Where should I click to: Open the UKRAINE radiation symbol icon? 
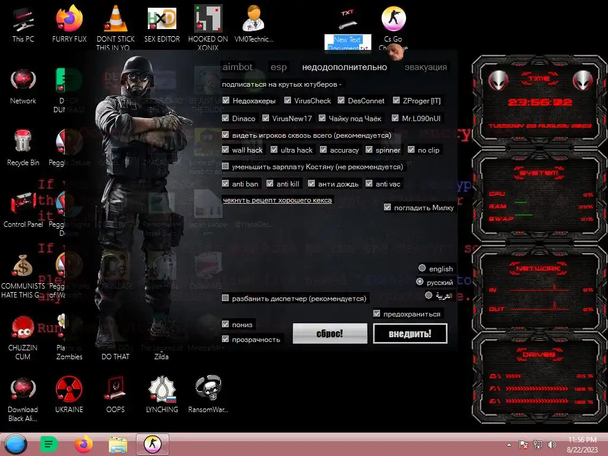click(69, 395)
